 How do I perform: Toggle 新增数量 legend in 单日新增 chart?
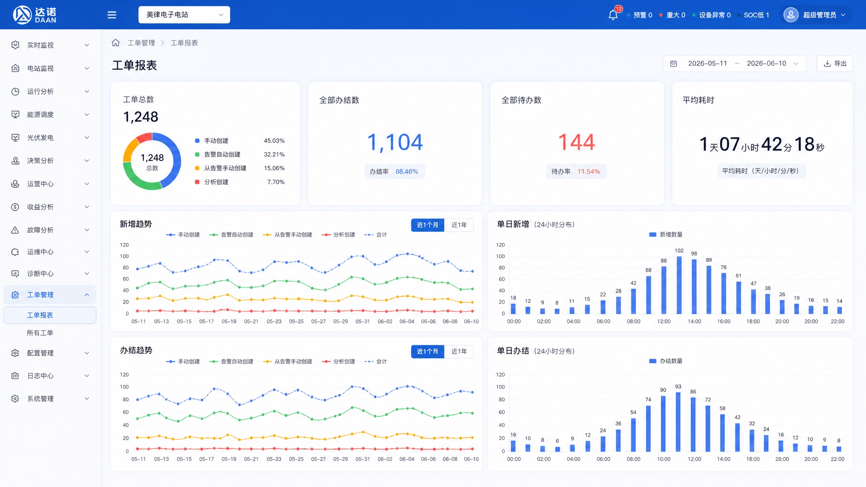click(666, 235)
